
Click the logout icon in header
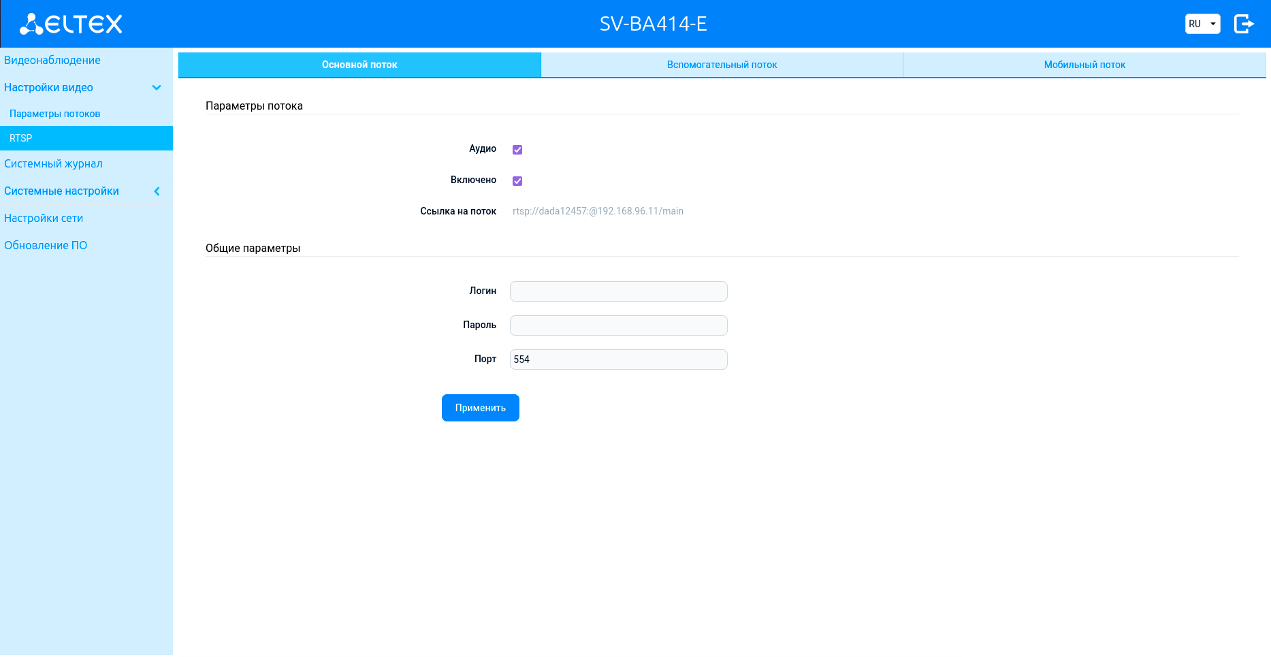1244,24
